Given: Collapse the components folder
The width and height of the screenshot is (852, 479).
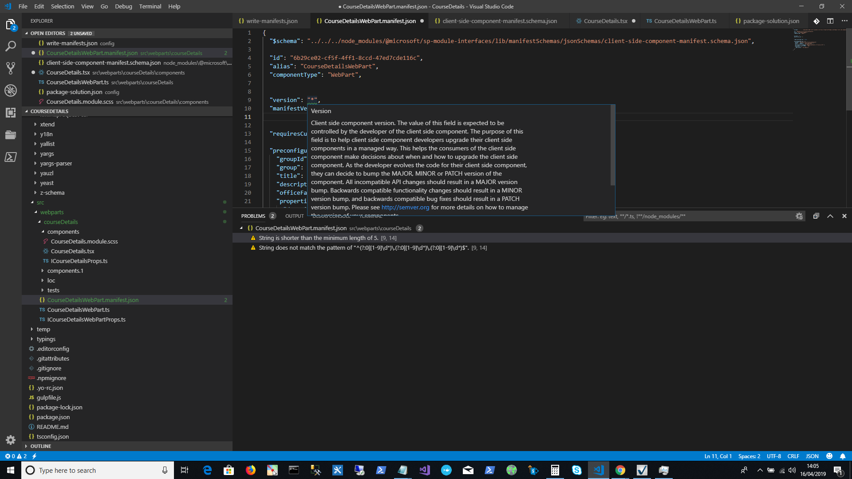Looking at the screenshot, I should (x=63, y=232).
